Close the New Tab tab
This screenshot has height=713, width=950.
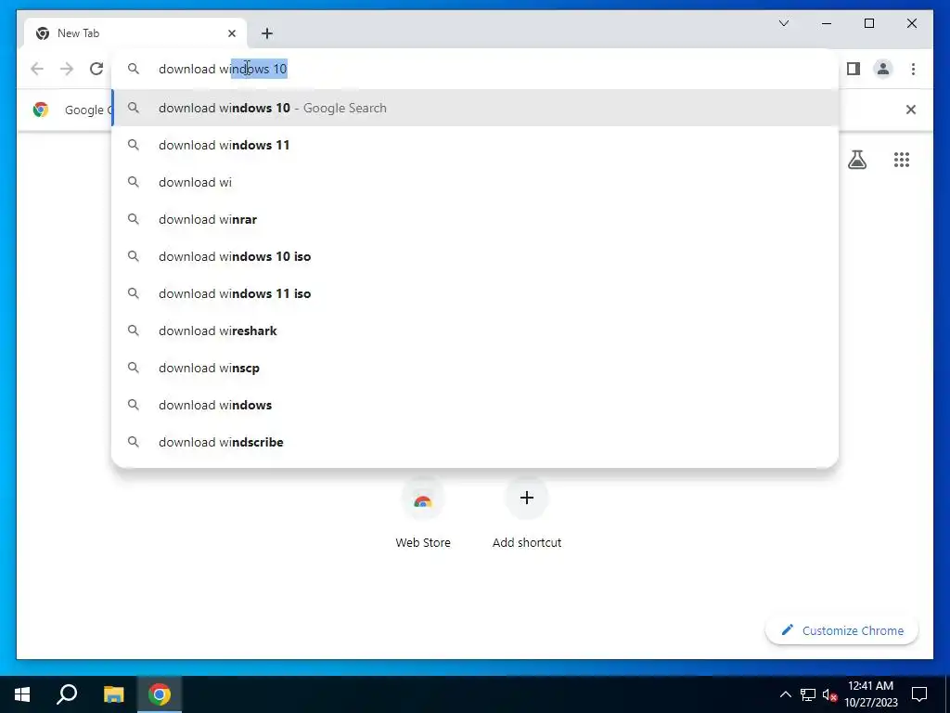(231, 33)
